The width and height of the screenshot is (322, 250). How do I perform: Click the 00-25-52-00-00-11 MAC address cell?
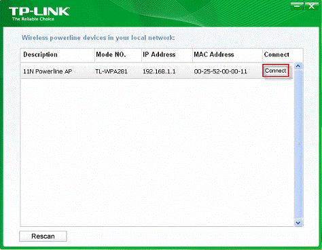coord(220,71)
